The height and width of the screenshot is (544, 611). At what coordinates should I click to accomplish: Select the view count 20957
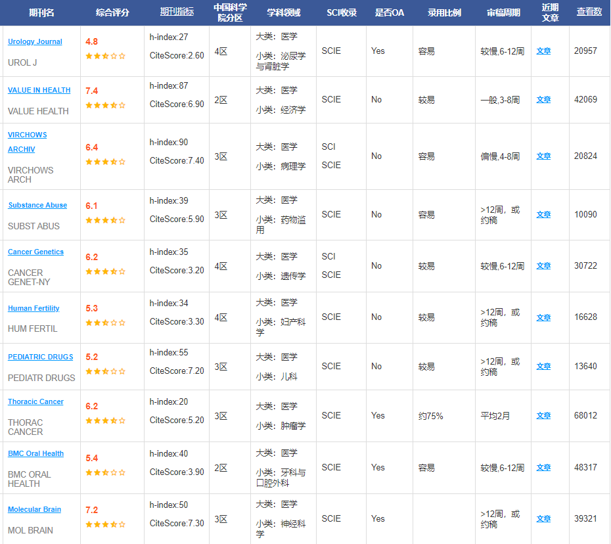(x=585, y=51)
